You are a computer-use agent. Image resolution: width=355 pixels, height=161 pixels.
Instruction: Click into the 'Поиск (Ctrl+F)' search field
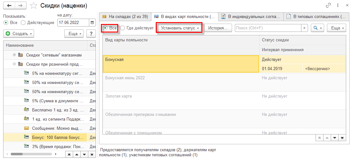click(x=268, y=28)
